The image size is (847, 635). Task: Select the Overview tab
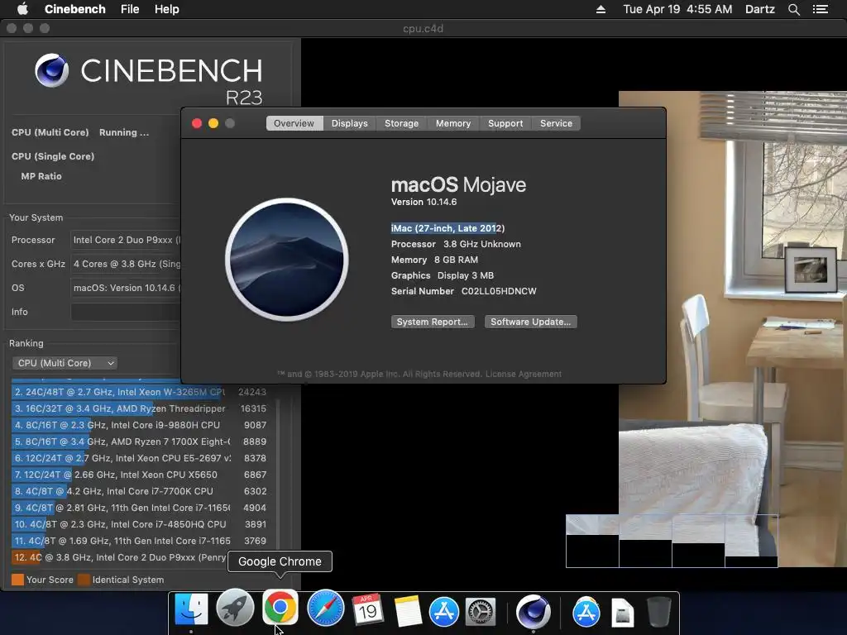pyautogui.click(x=294, y=123)
